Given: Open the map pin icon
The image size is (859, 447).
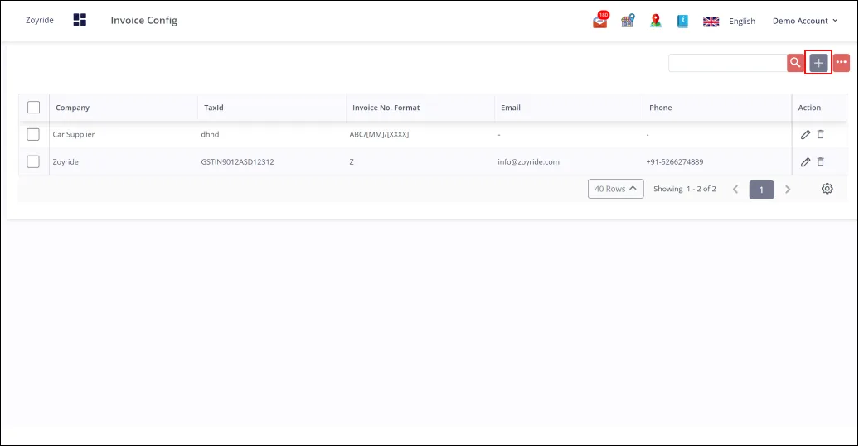Looking at the screenshot, I should 656,21.
